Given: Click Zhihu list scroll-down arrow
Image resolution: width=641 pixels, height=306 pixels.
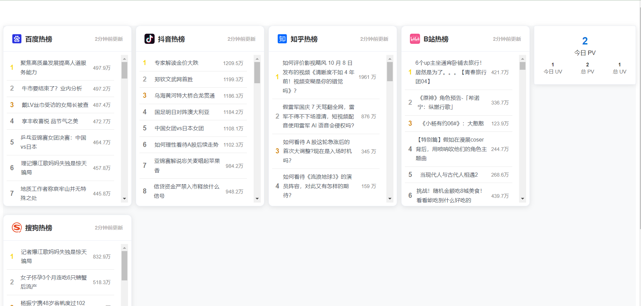Looking at the screenshot, I should tap(390, 199).
